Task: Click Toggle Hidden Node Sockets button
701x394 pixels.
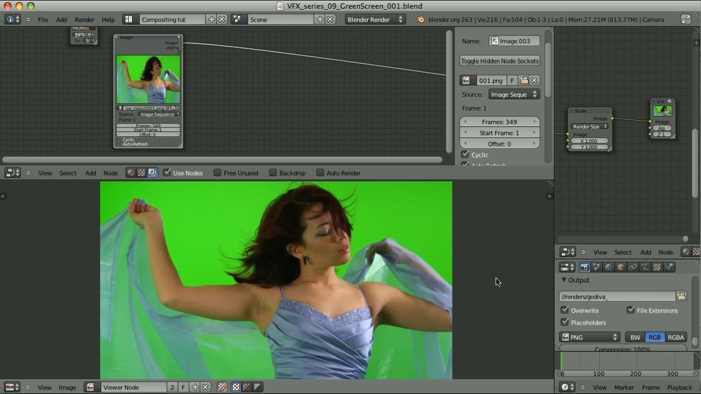Action: coord(500,61)
